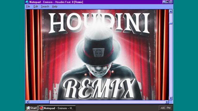Open the File menu

click(x=28, y=6)
